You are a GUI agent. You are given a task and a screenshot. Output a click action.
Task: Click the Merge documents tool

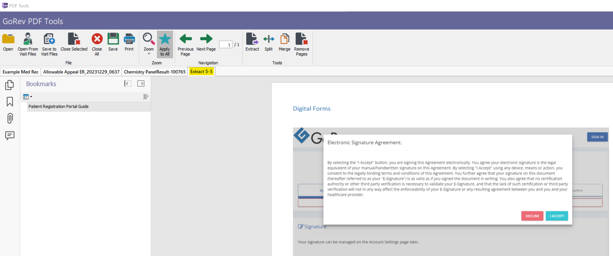[285, 42]
